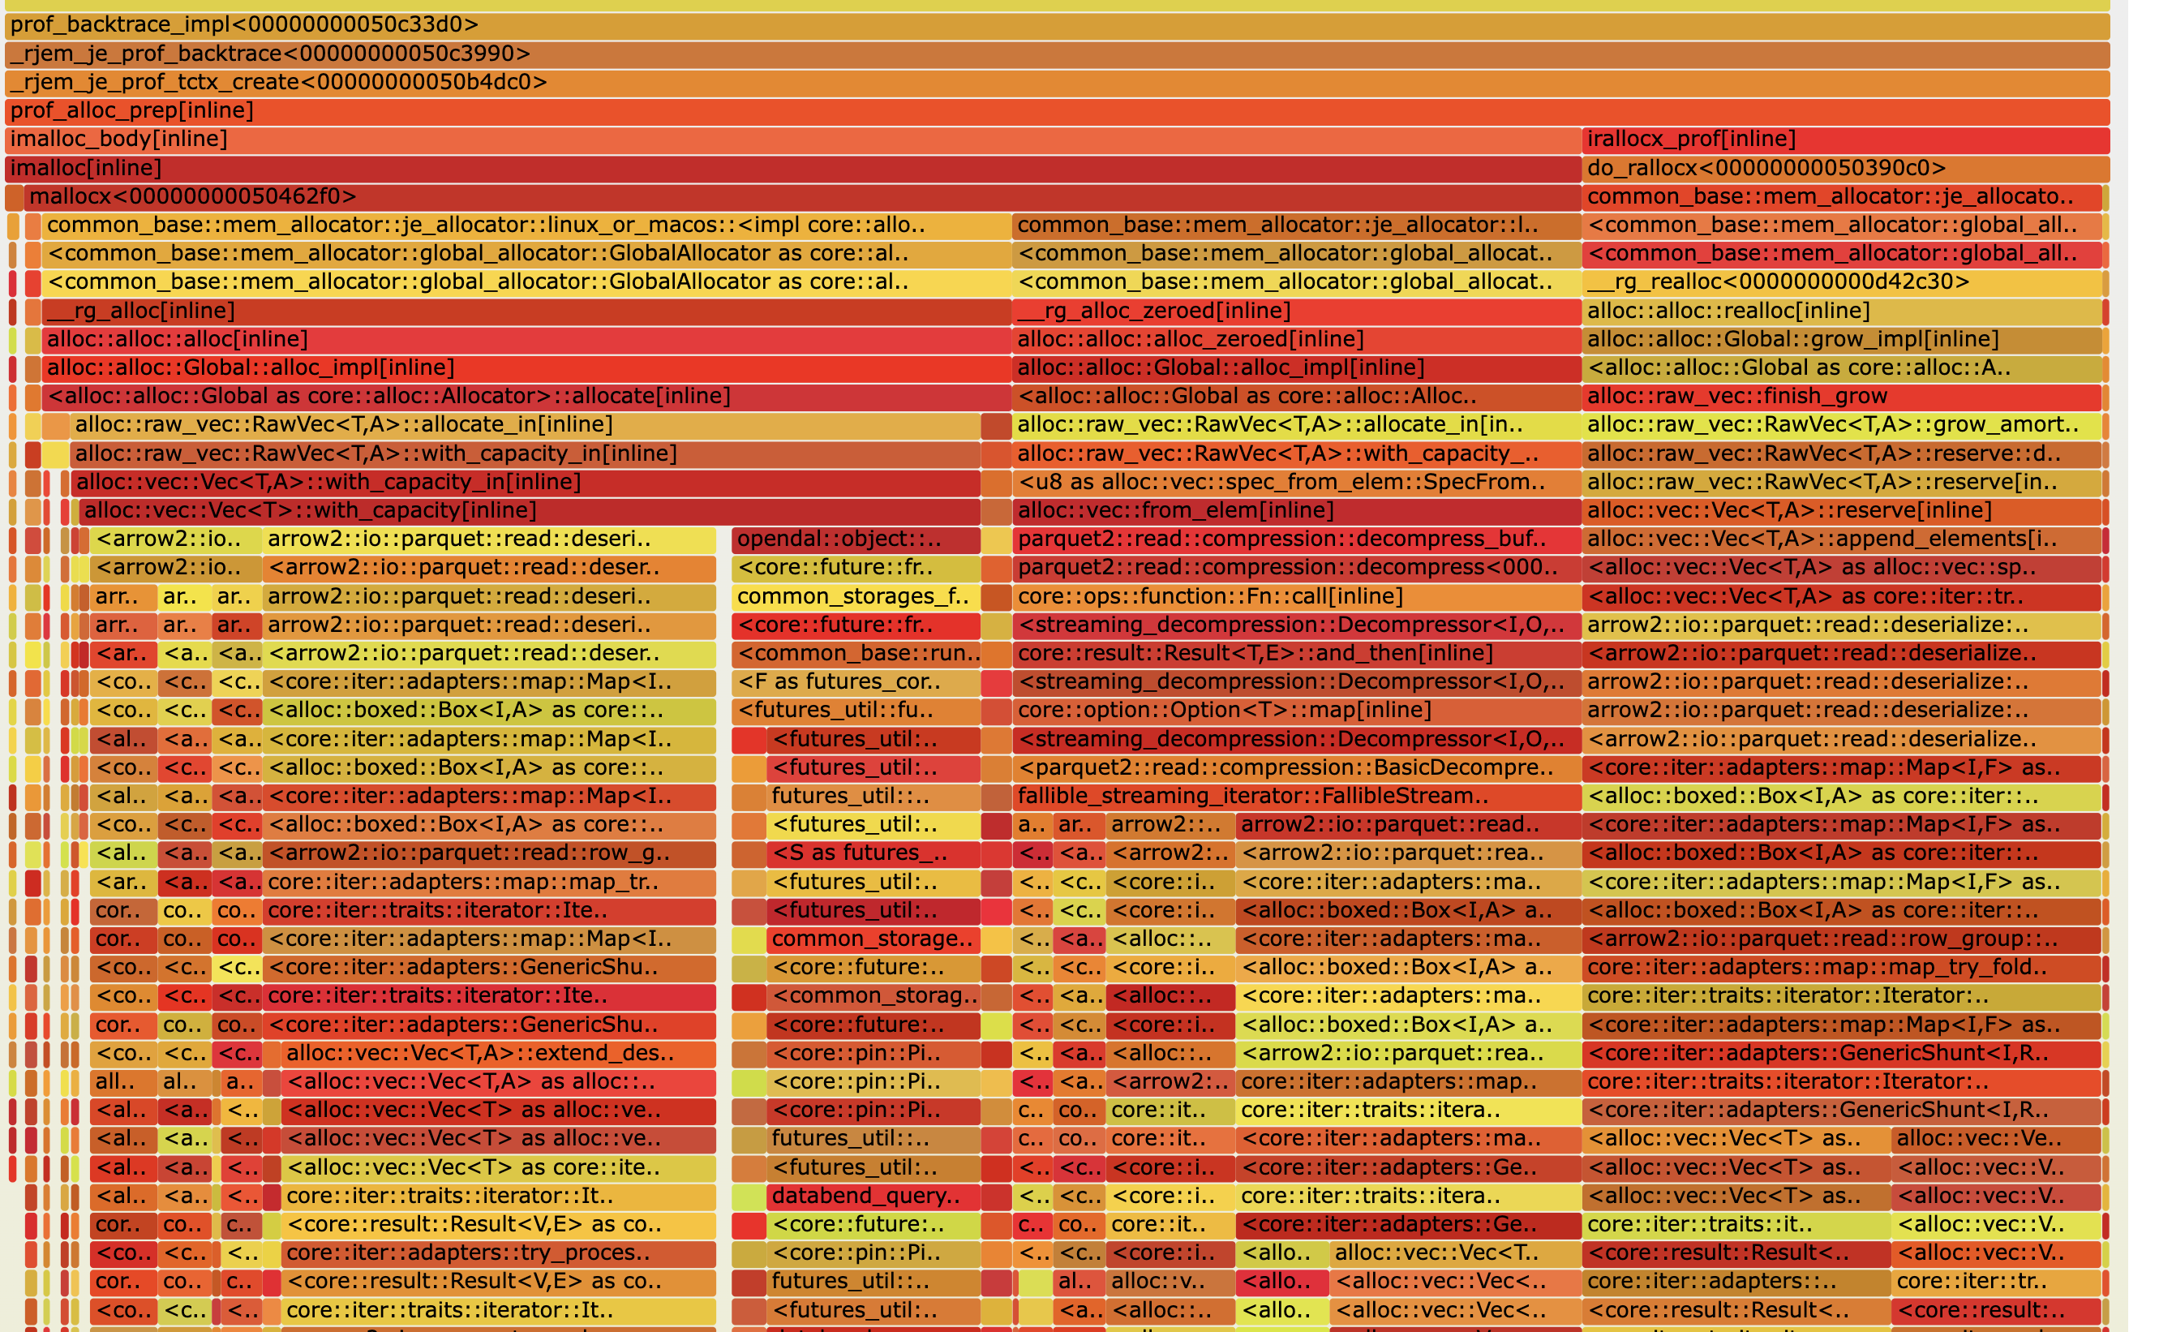
Task: Click alloc::raw_vec::finish_grow frame
Action: click(1840, 397)
